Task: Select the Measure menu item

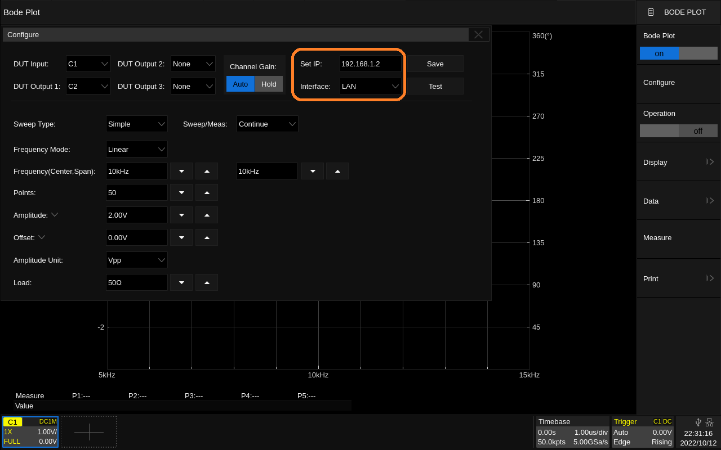Action: tap(679, 238)
